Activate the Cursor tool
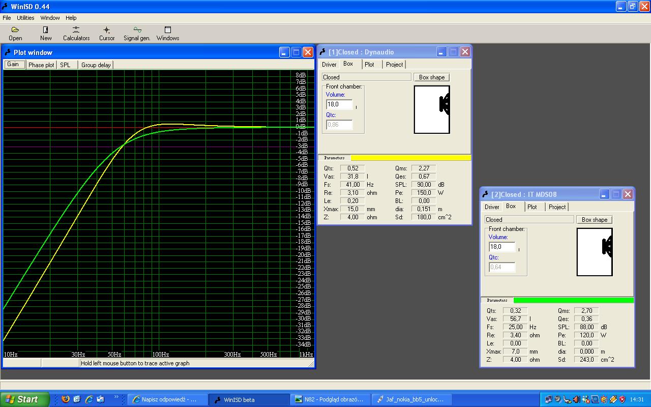 (x=107, y=34)
